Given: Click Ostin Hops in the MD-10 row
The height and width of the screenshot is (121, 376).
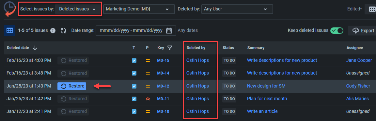Looking at the screenshot, I should tap(197, 112).
